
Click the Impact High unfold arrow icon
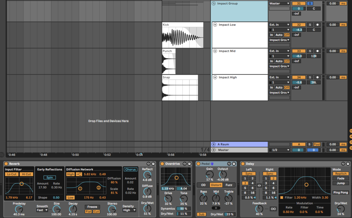click(215, 77)
